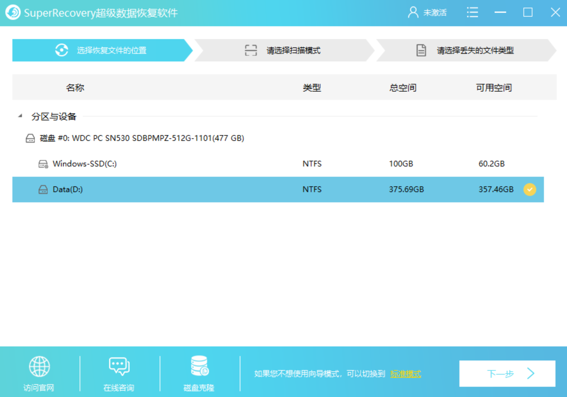Open 磁盘克隆 disk clone icon
The image size is (567, 397).
click(x=199, y=366)
